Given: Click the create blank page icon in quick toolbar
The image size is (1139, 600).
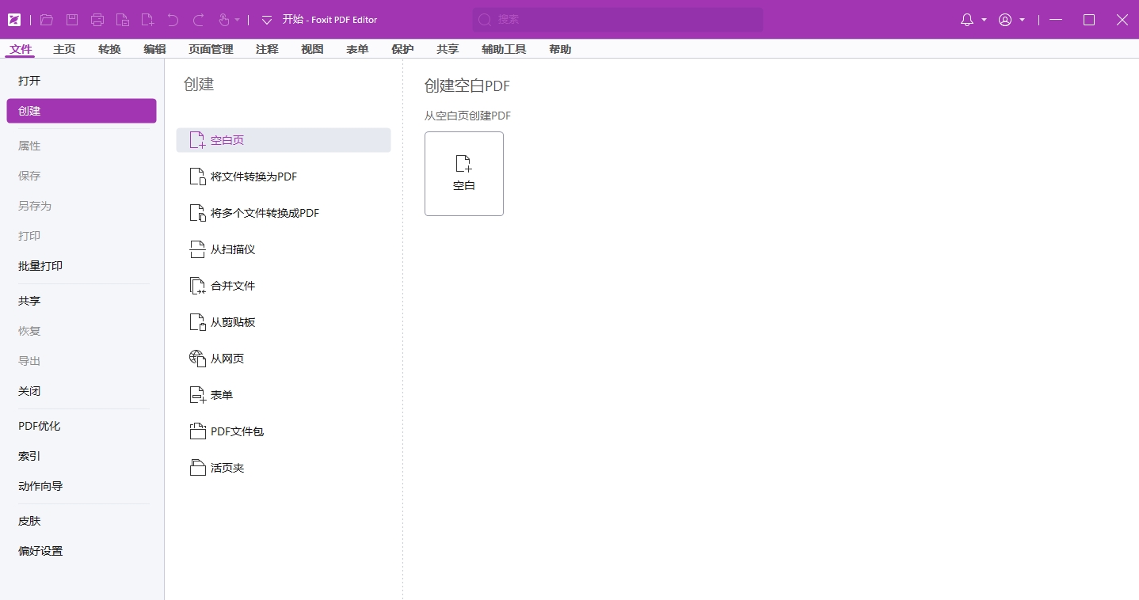Looking at the screenshot, I should click(148, 20).
